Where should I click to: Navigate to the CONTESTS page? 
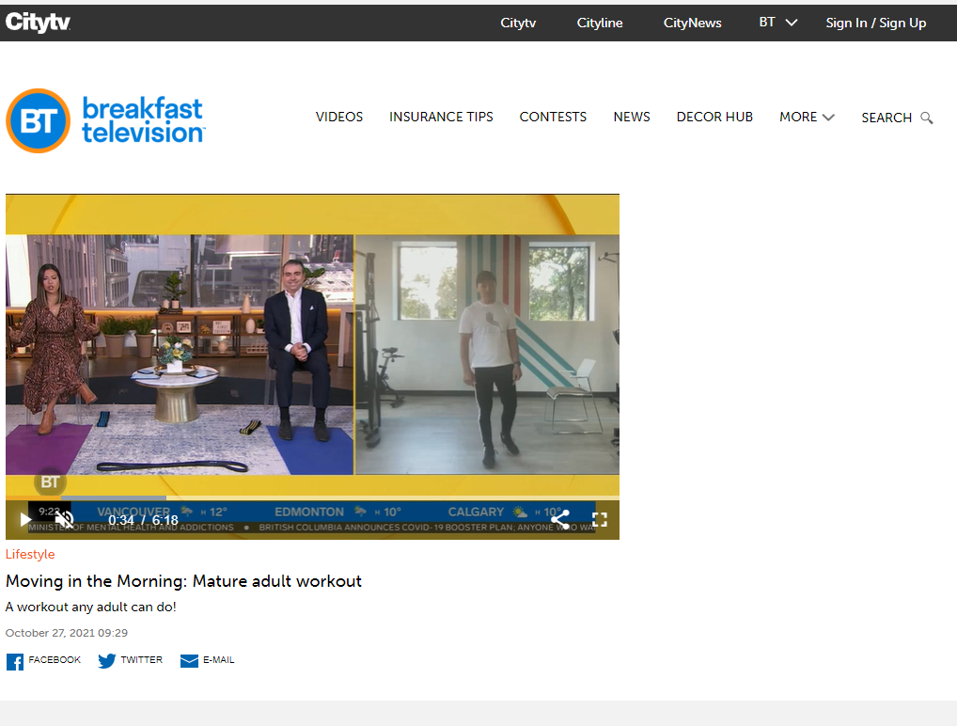[x=553, y=117]
